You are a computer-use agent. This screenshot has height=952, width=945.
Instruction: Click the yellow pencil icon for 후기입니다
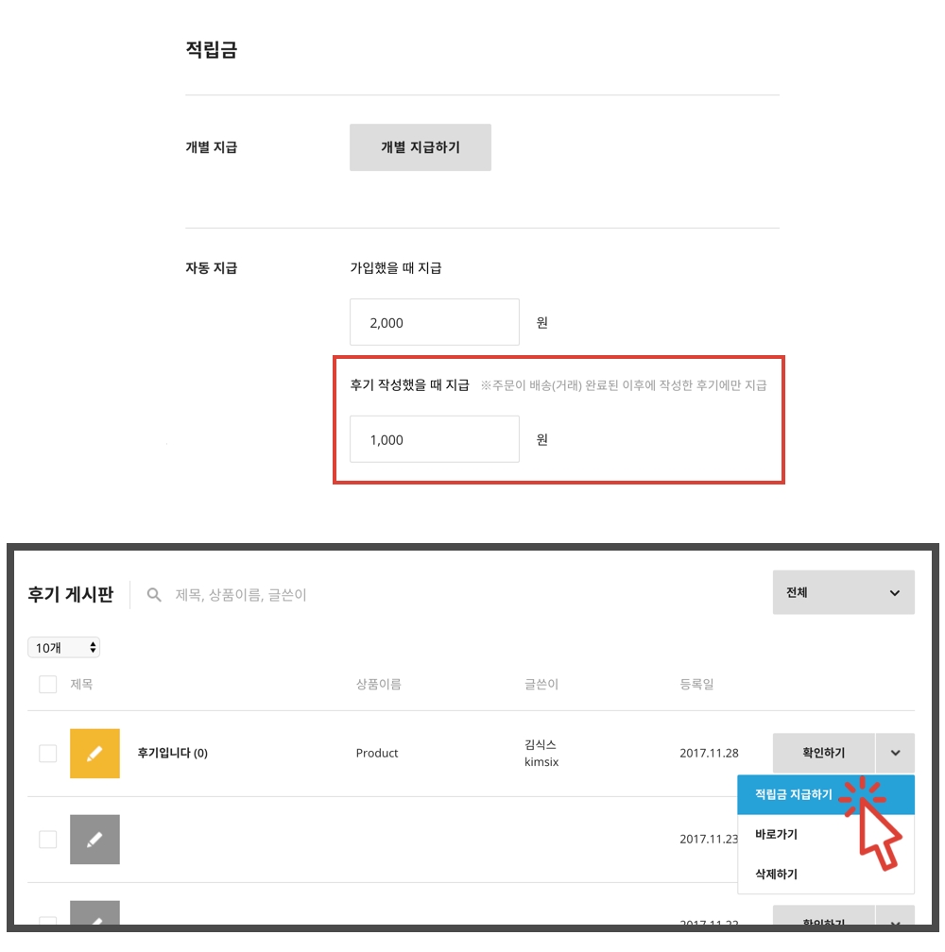(x=94, y=754)
